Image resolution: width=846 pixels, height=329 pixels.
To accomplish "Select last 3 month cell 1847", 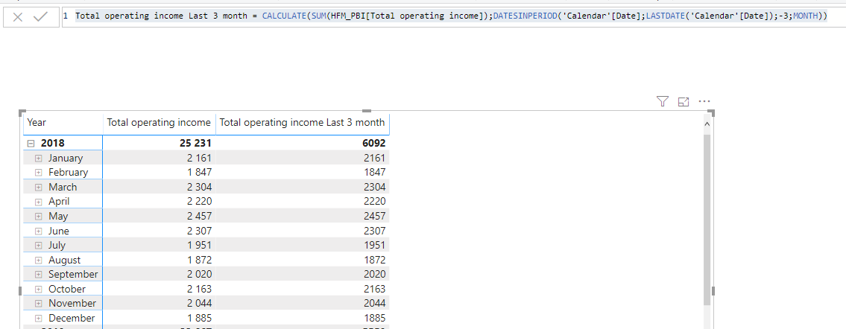I will [375, 172].
